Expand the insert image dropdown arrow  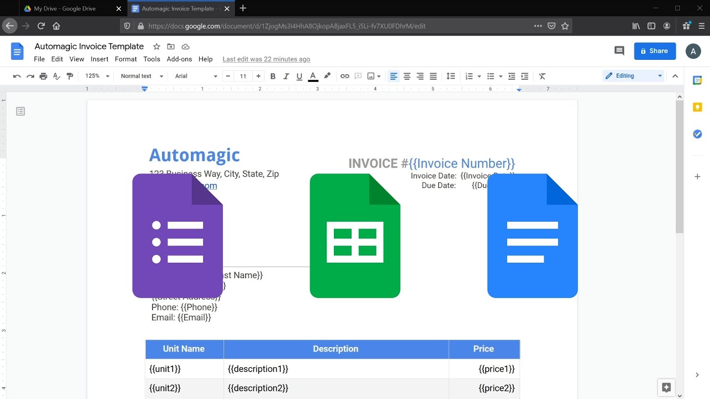click(379, 76)
